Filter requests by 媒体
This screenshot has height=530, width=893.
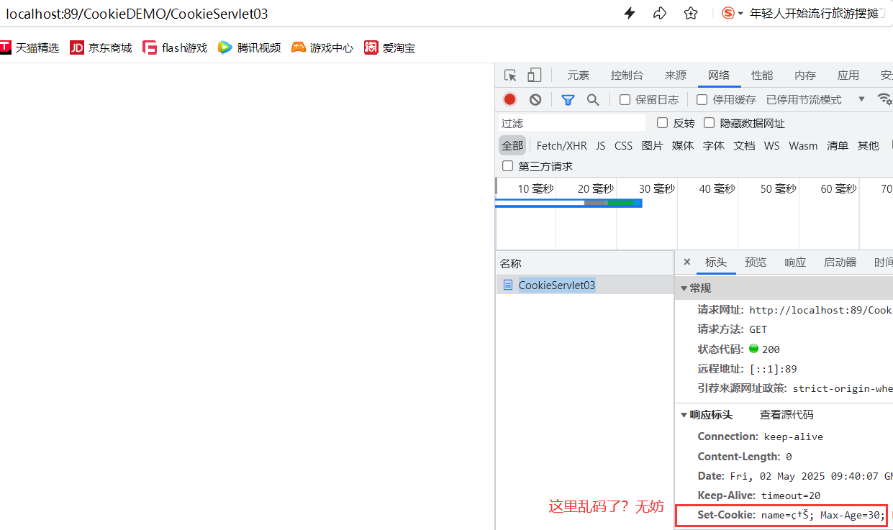click(x=683, y=145)
